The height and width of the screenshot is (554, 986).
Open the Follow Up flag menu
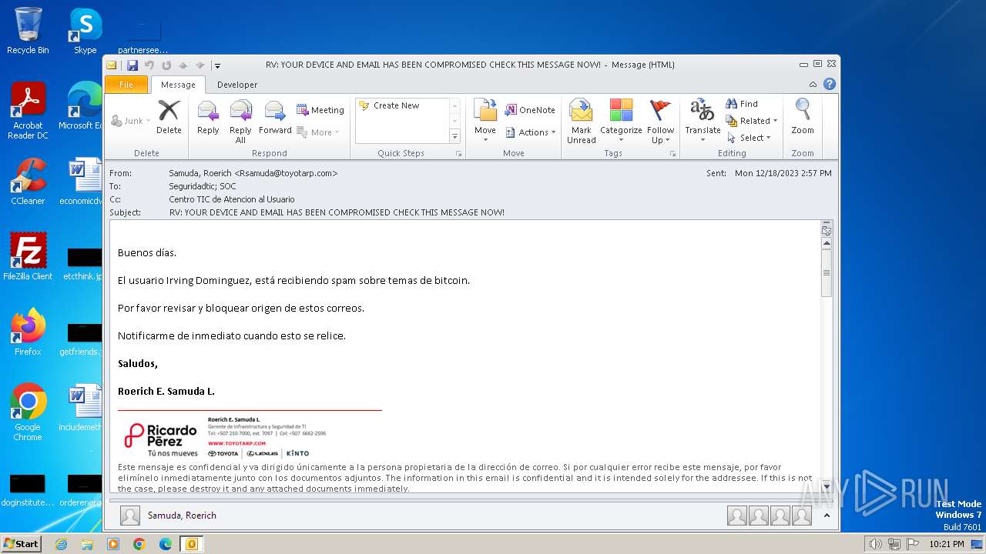coord(660,122)
